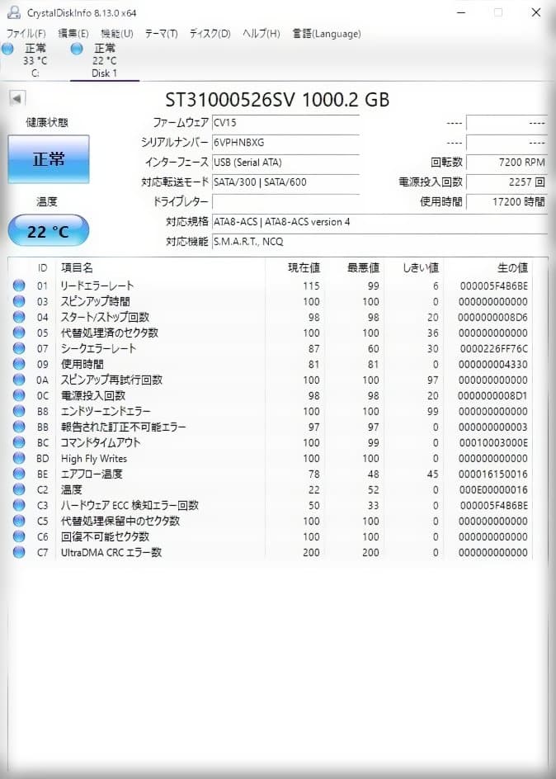Click the CrystalDiskInfo title bar icon
Image resolution: width=556 pixels, height=779 pixels.
pyautogui.click(x=14, y=12)
